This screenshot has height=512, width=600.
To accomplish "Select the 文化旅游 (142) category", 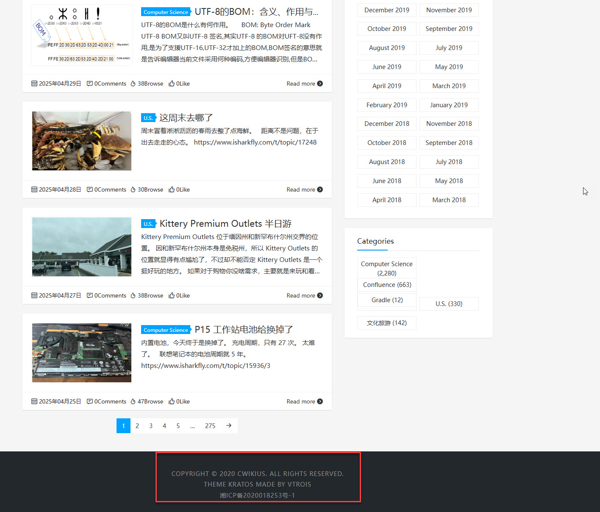I will [x=386, y=323].
